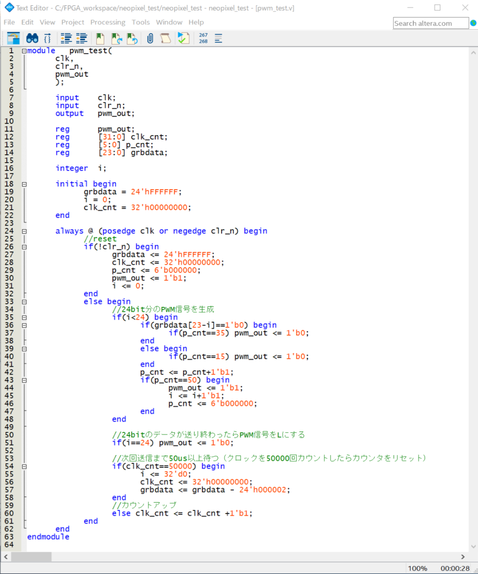Click the globe search button
478x574 pixels.
point(473,23)
